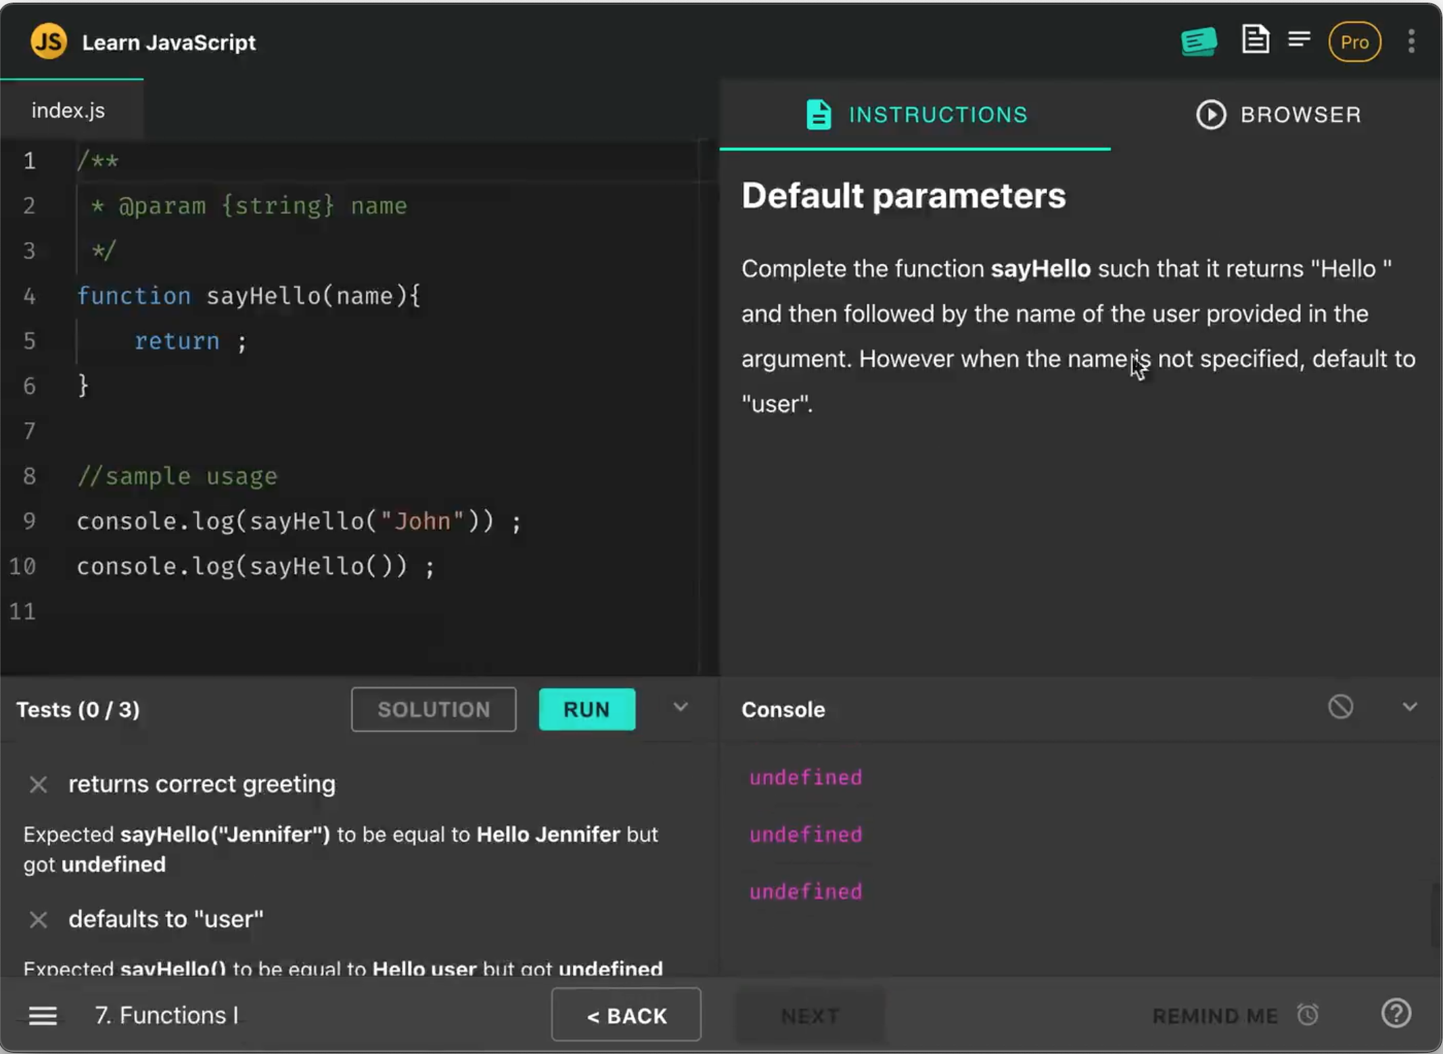Collapse the Console panel chevron
Viewport: 1443px width, 1054px height.
point(1409,708)
